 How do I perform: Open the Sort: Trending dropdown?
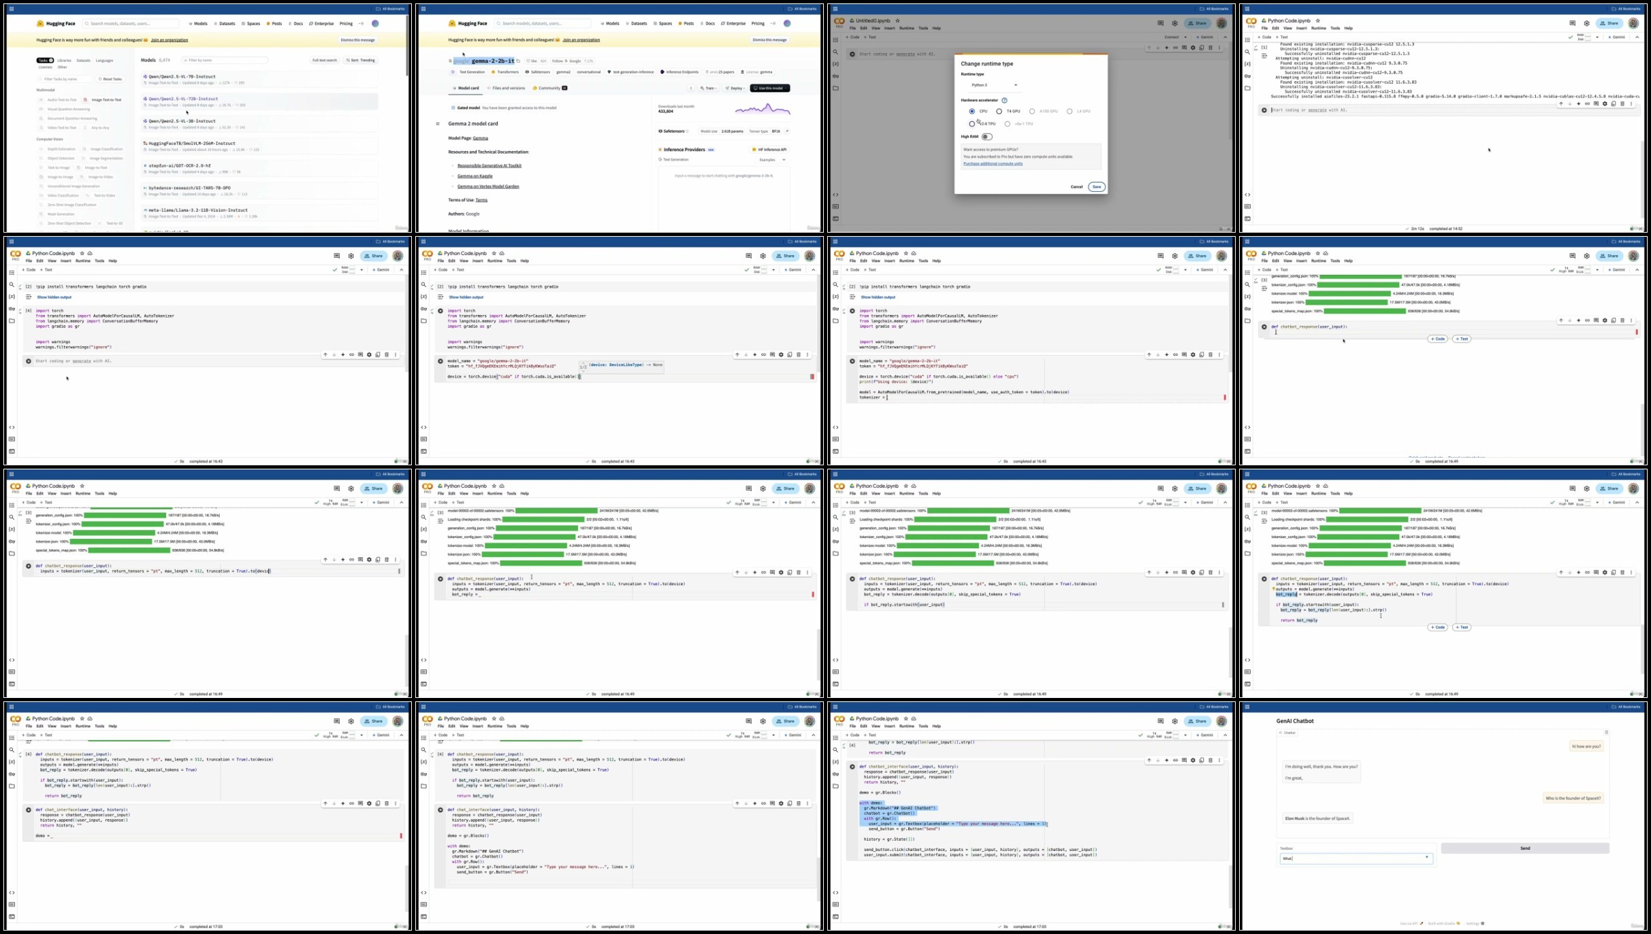(361, 61)
